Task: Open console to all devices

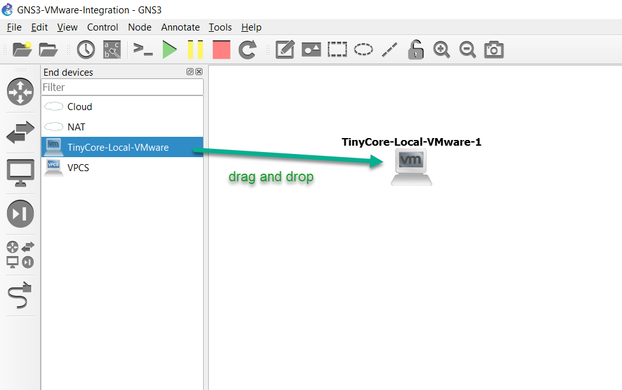Action: pos(143,50)
